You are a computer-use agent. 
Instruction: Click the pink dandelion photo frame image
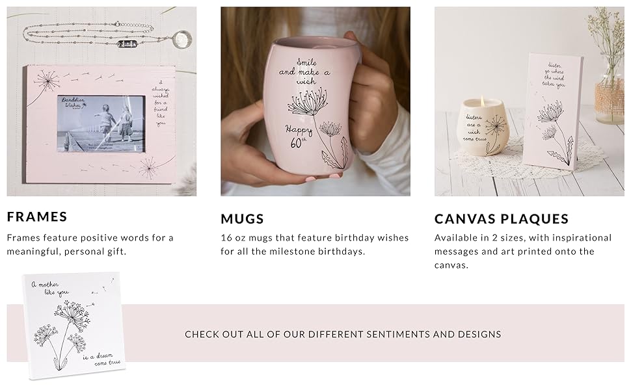click(x=101, y=101)
